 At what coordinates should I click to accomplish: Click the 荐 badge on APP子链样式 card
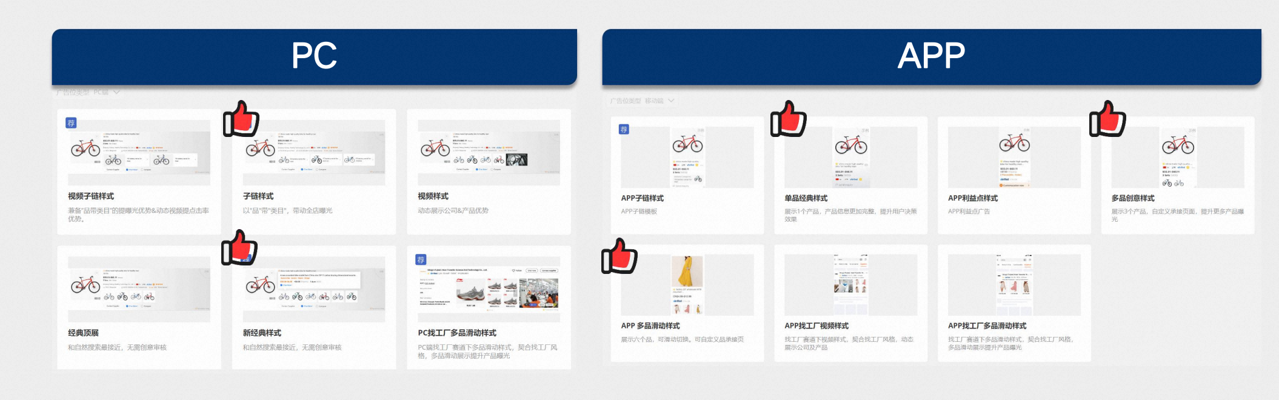[x=624, y=129]
